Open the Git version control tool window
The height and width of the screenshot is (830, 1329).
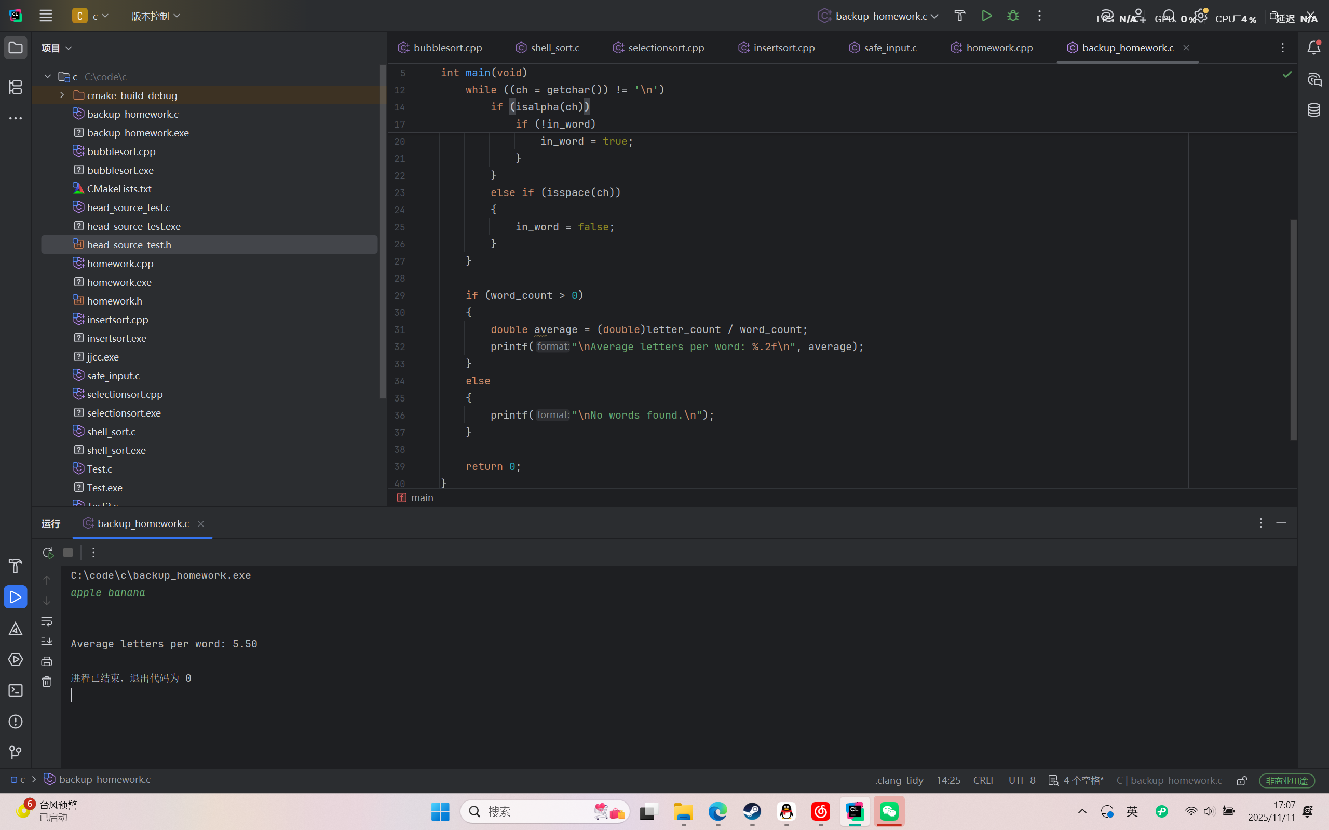point(16,753)
